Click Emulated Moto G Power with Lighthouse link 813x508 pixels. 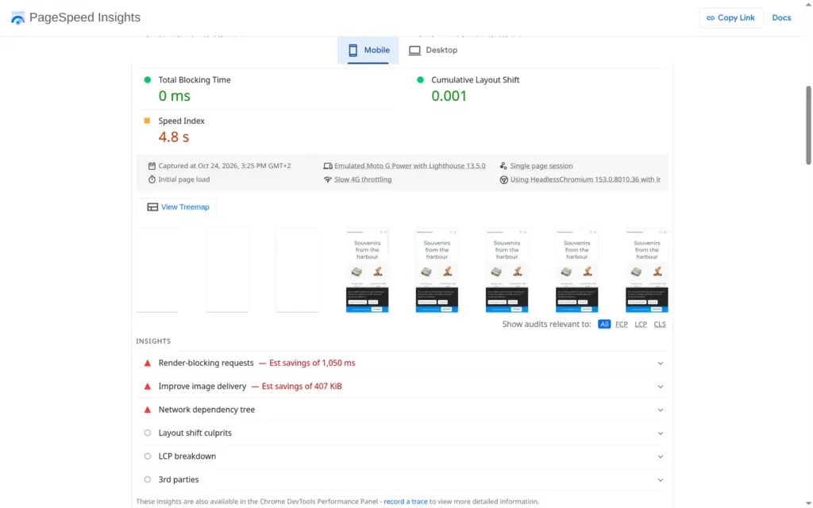coord(410,166)
